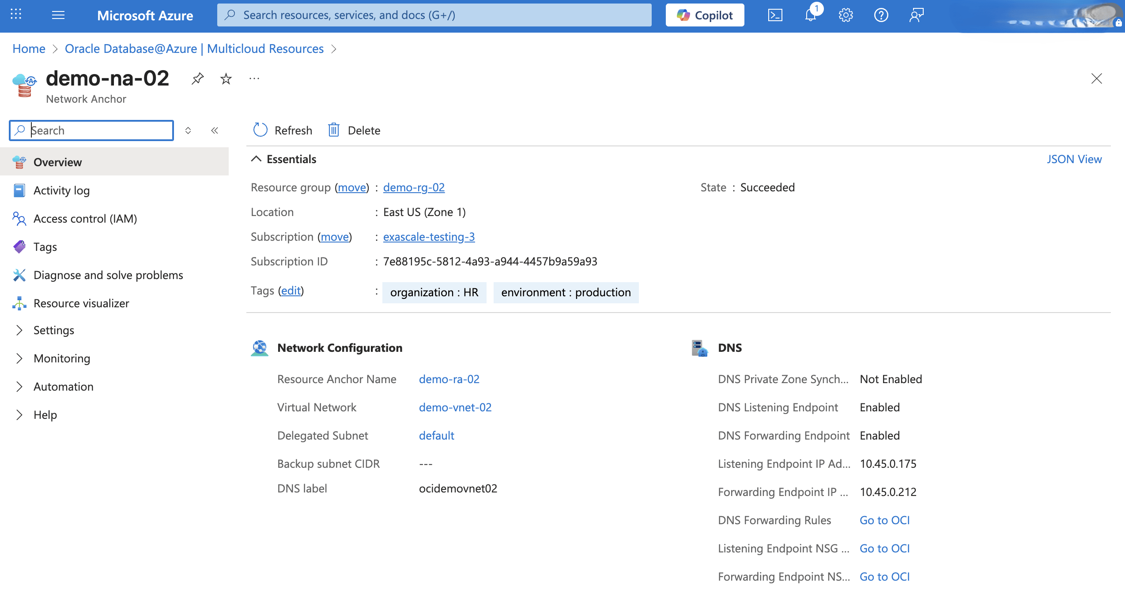Viewport: 1125px width, 604px height.
Task: Click East US (Zone 1) location
Action: point(424,212)
